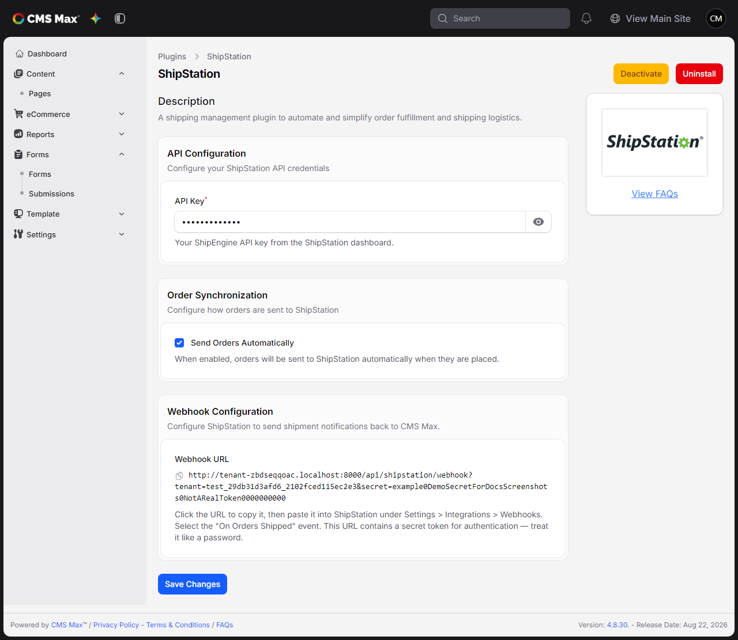Uncheck Send Orders Automatically checkbox
Screen dimensions: 738x640
tap(179, 343)
